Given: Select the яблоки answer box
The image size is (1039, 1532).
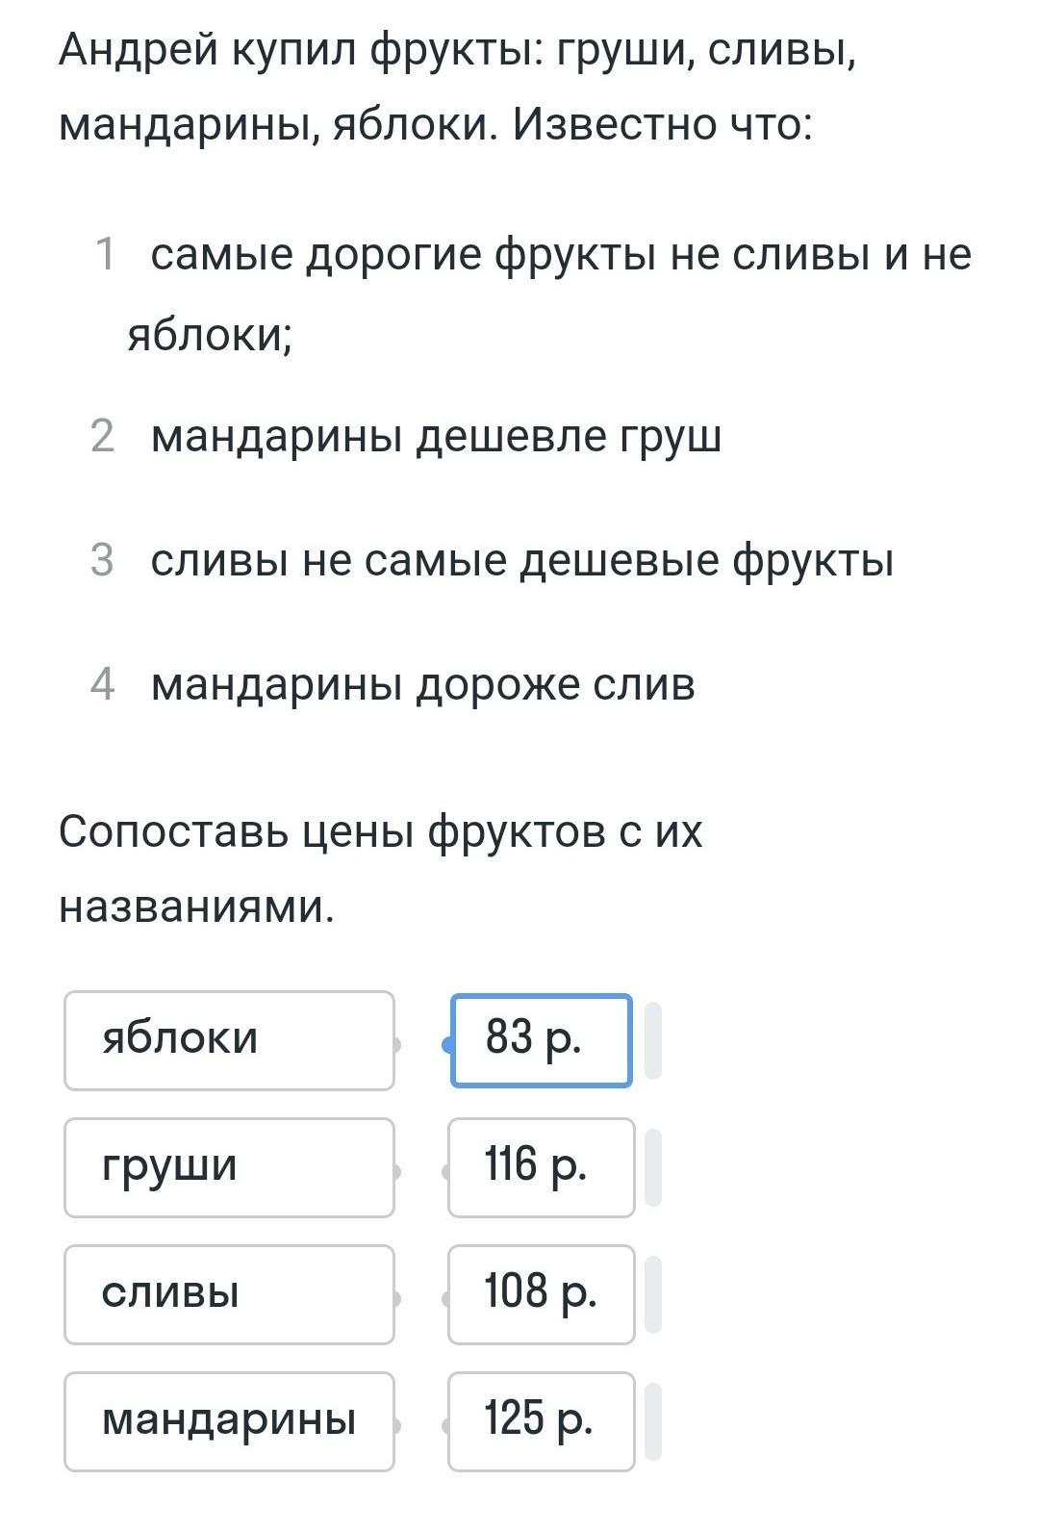Looking at the screenshot, I should tap(229, 1040).
